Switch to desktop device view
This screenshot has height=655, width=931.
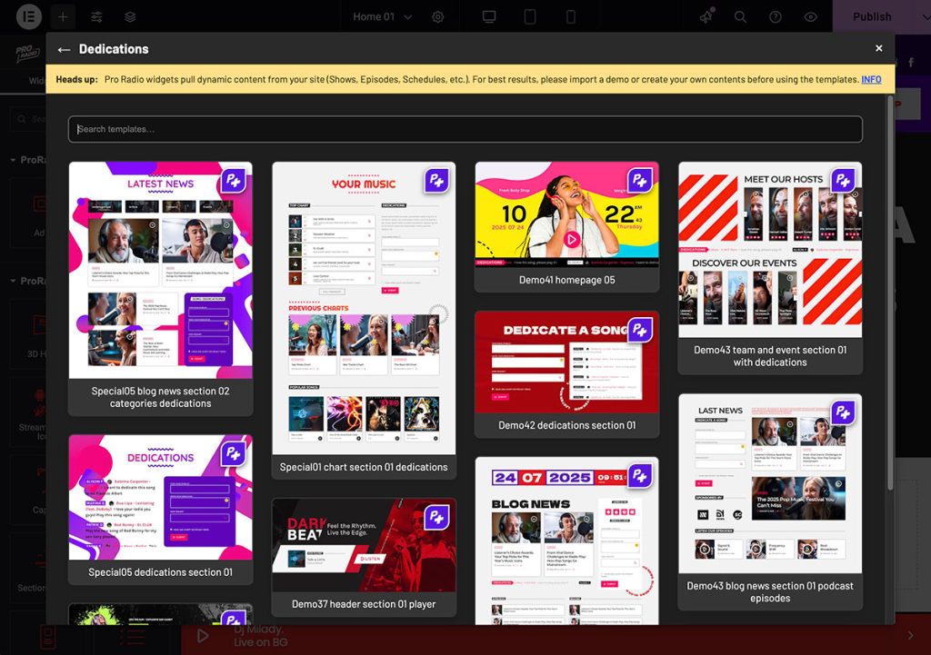click(489, 16)
